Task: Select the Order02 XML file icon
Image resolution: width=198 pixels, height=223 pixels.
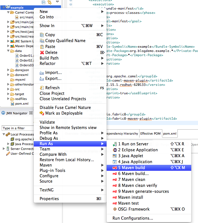Action: tap(17, 60)
